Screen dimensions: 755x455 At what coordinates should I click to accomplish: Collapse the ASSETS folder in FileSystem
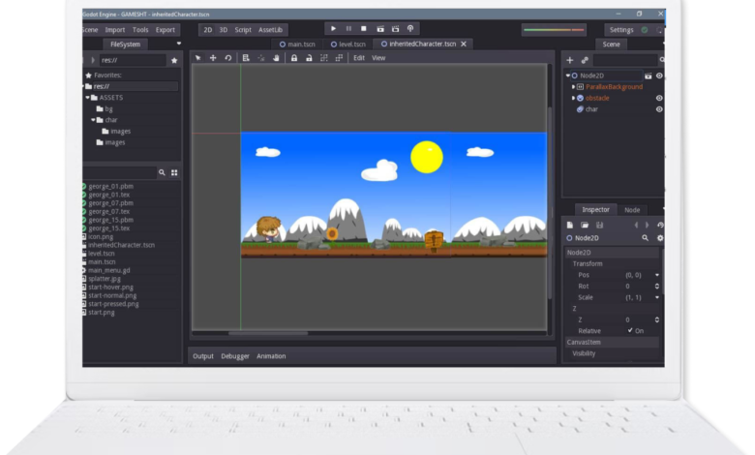pos(87,98)
